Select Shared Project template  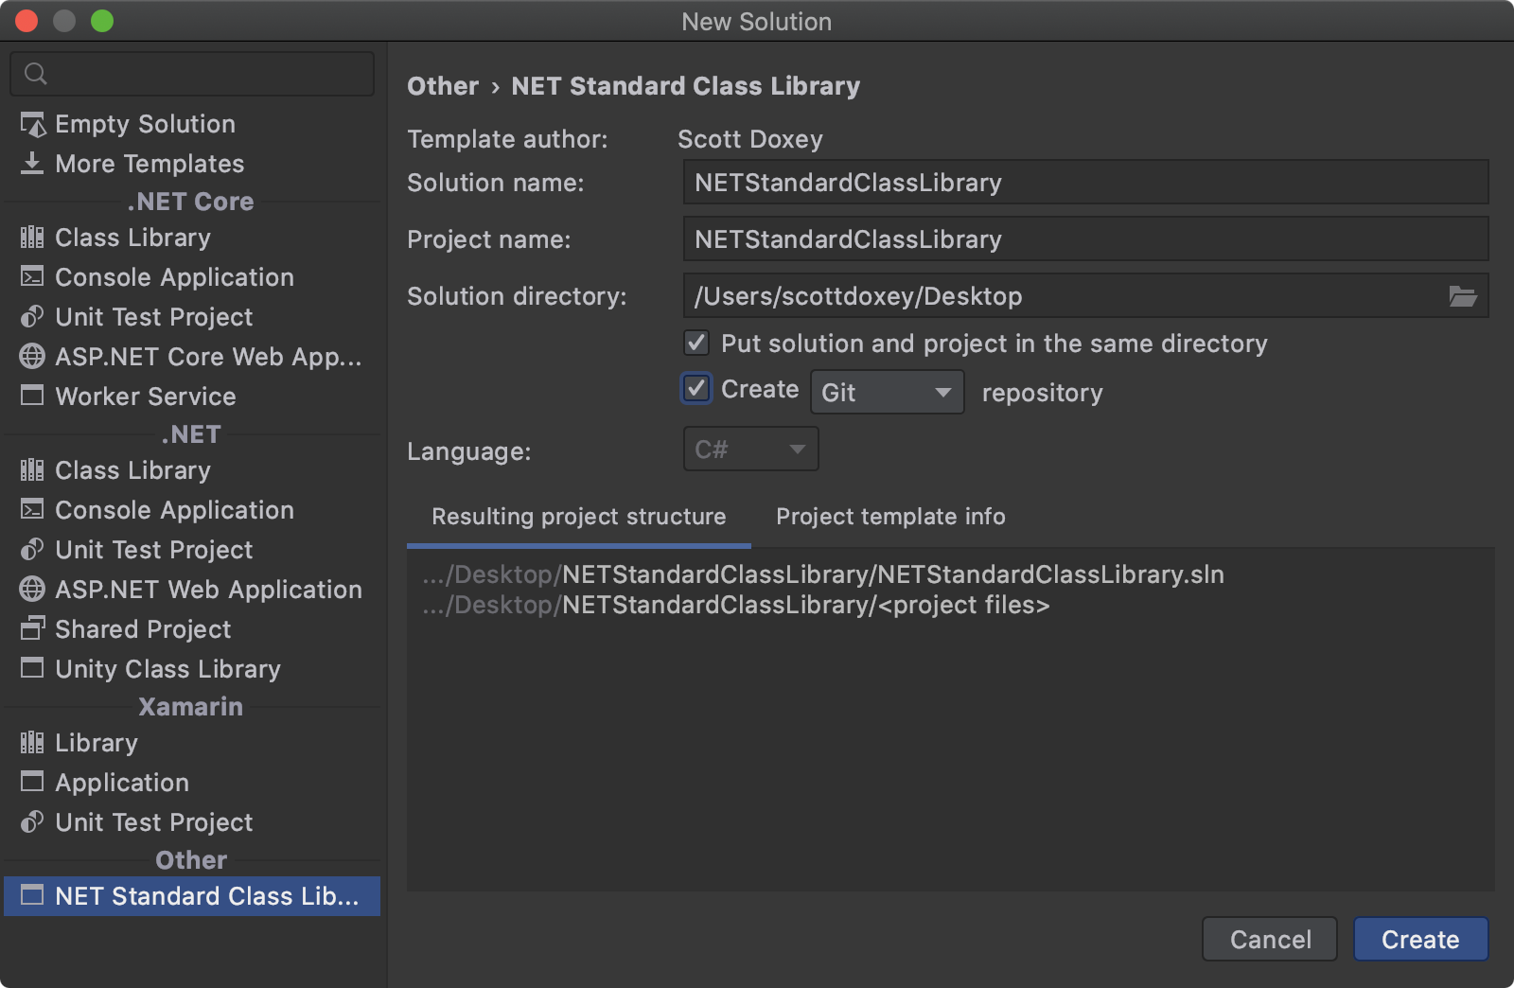(192, 629)
